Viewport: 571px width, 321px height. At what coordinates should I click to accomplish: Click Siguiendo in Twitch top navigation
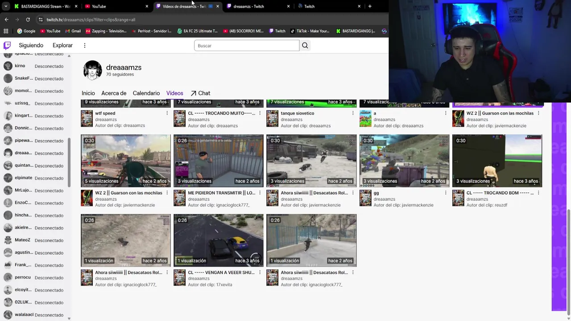31,45
